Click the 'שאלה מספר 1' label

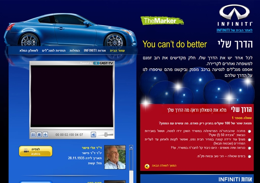click(x=242, y=118)
